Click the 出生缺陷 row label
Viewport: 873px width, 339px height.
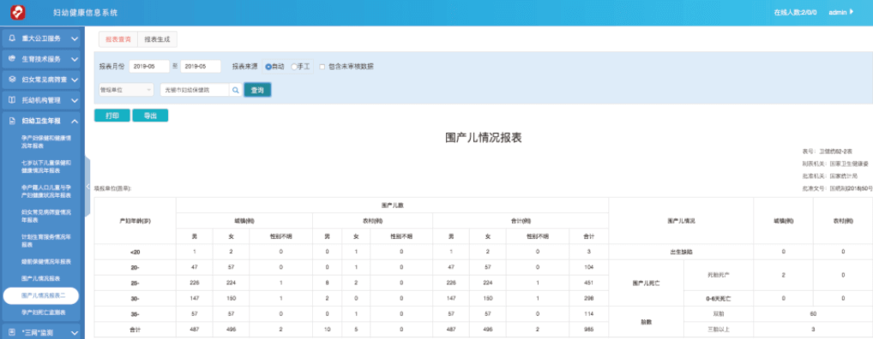point(680,252)
